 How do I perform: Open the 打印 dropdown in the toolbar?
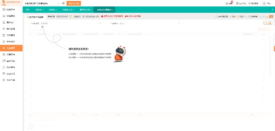242,16
